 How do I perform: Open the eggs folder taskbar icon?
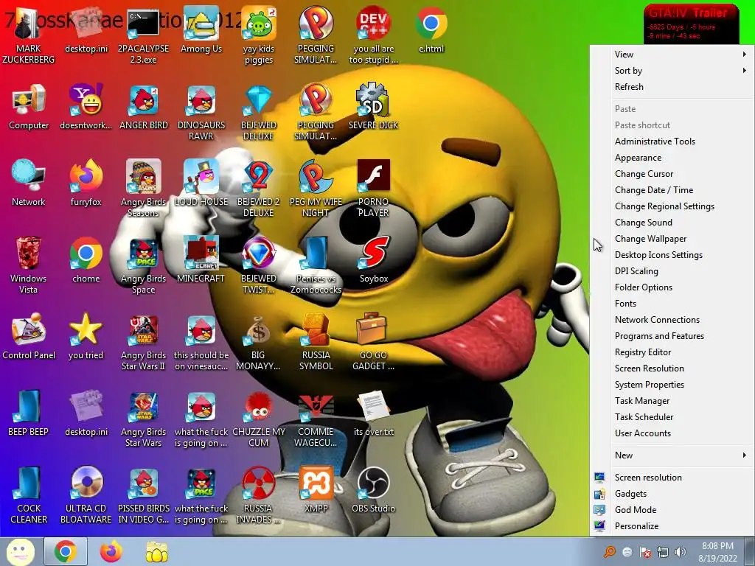156,551
